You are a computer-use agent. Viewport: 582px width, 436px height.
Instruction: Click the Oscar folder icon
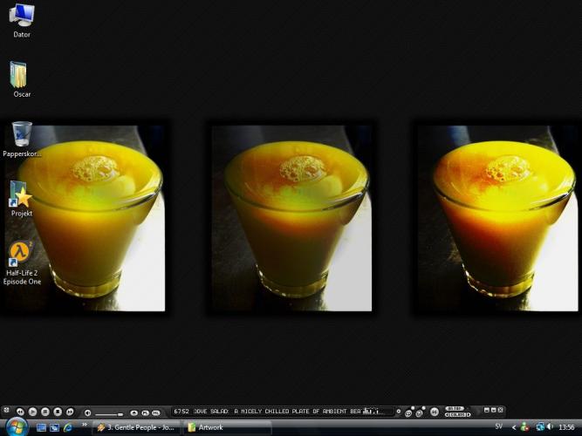[19, 74]
